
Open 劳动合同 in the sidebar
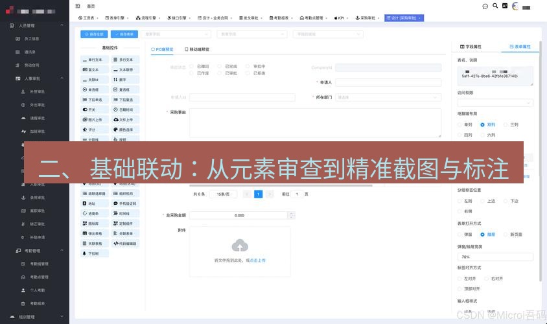[31, 65]
